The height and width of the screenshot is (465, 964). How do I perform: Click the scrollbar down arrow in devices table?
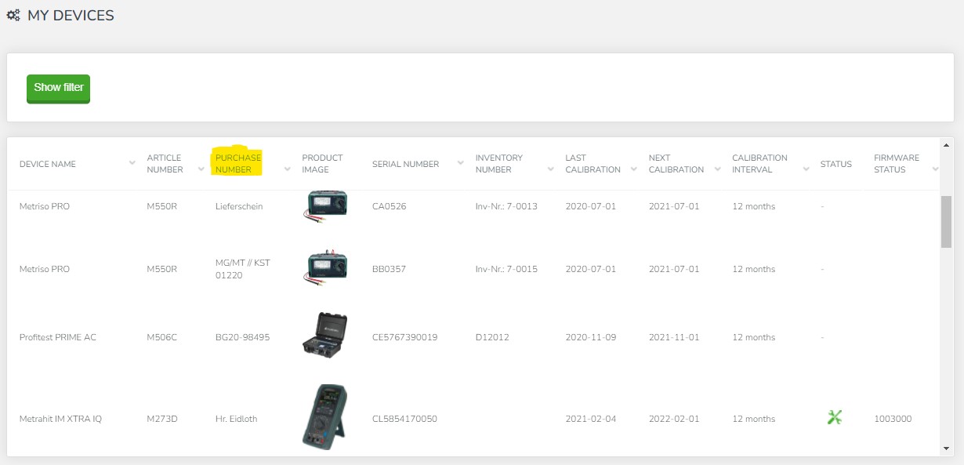point(946,449)
